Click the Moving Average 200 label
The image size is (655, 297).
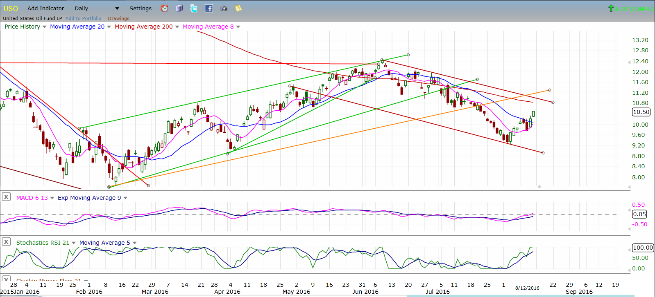(143, 27)
